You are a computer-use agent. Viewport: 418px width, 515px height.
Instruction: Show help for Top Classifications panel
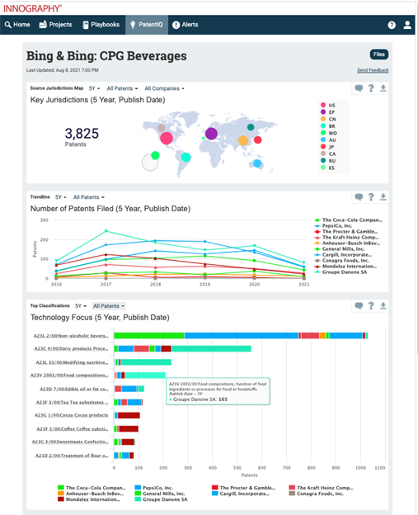pos(371,305)
